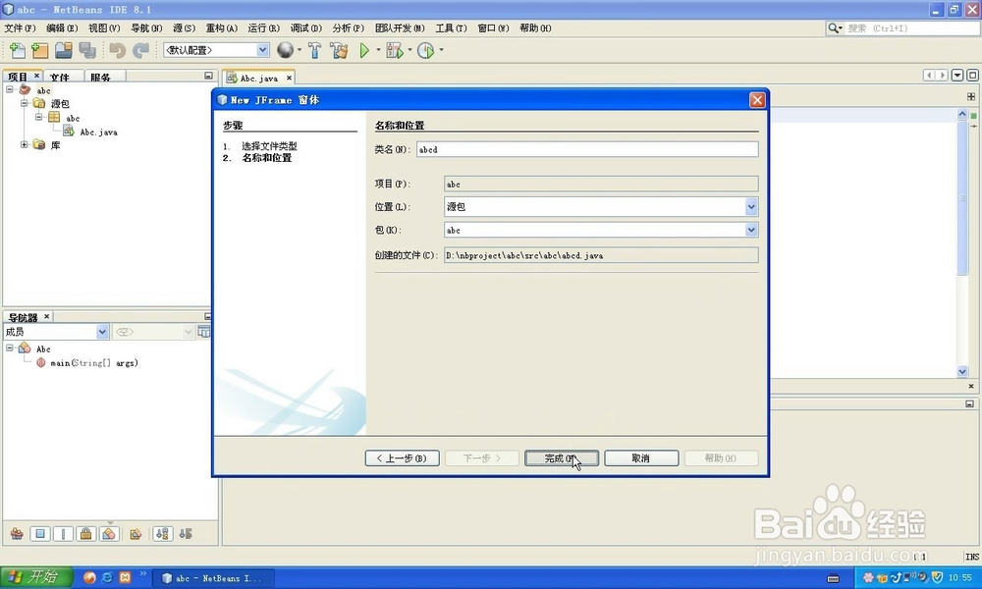Click the green Run Project icon

tap(364, 50)
